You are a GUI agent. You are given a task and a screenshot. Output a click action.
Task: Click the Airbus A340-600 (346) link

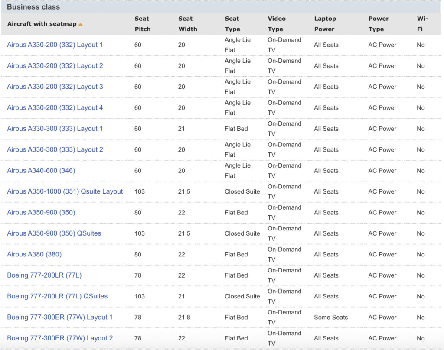click(x=41, y=170)
